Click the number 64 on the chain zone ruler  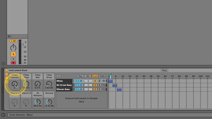pyautogui.click(x=165, y=76)
